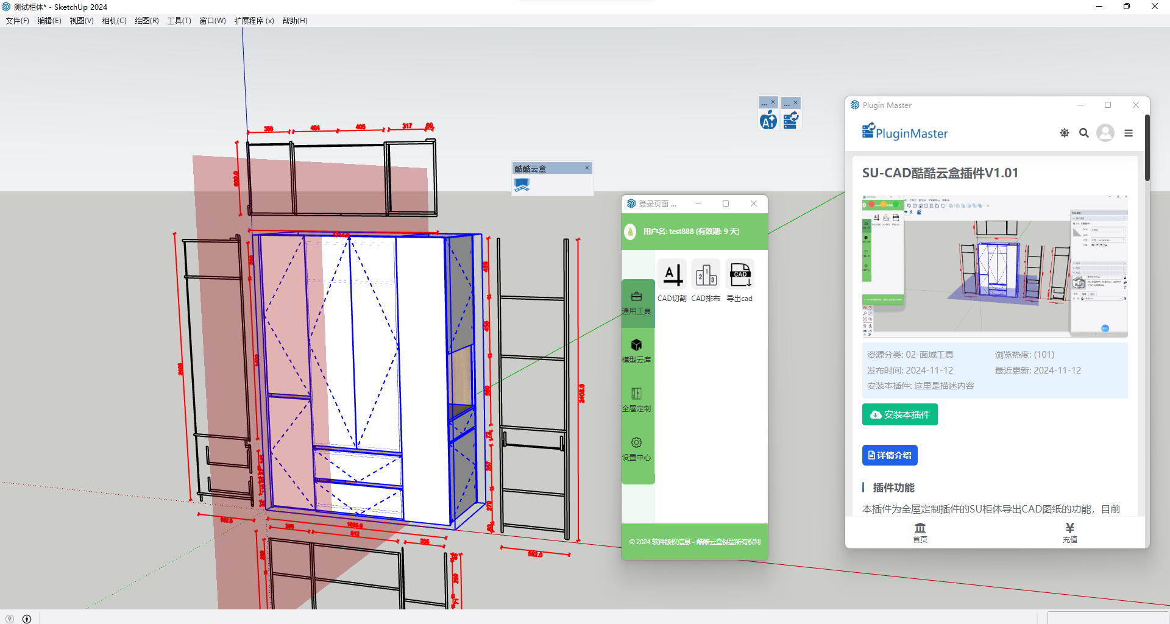Image resolution: width=1170 pixels, height=624 pixels.
Task: Open the 模型云库 sidebar section
Action: [x=637, y=352]
